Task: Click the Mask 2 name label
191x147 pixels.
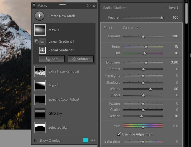Action: pyautogui.click(x=54, y=30)
